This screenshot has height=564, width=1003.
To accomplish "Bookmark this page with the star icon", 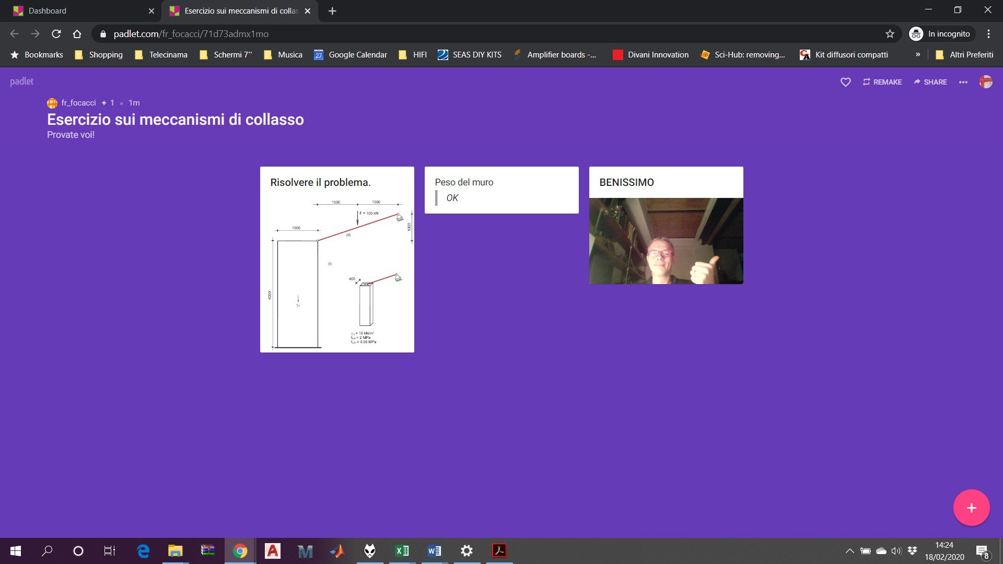I will click(x=890, y=34).
